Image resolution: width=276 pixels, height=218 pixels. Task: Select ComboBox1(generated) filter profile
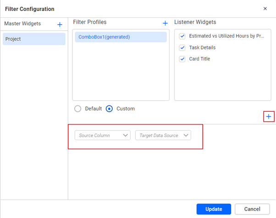tap(121, 37)
